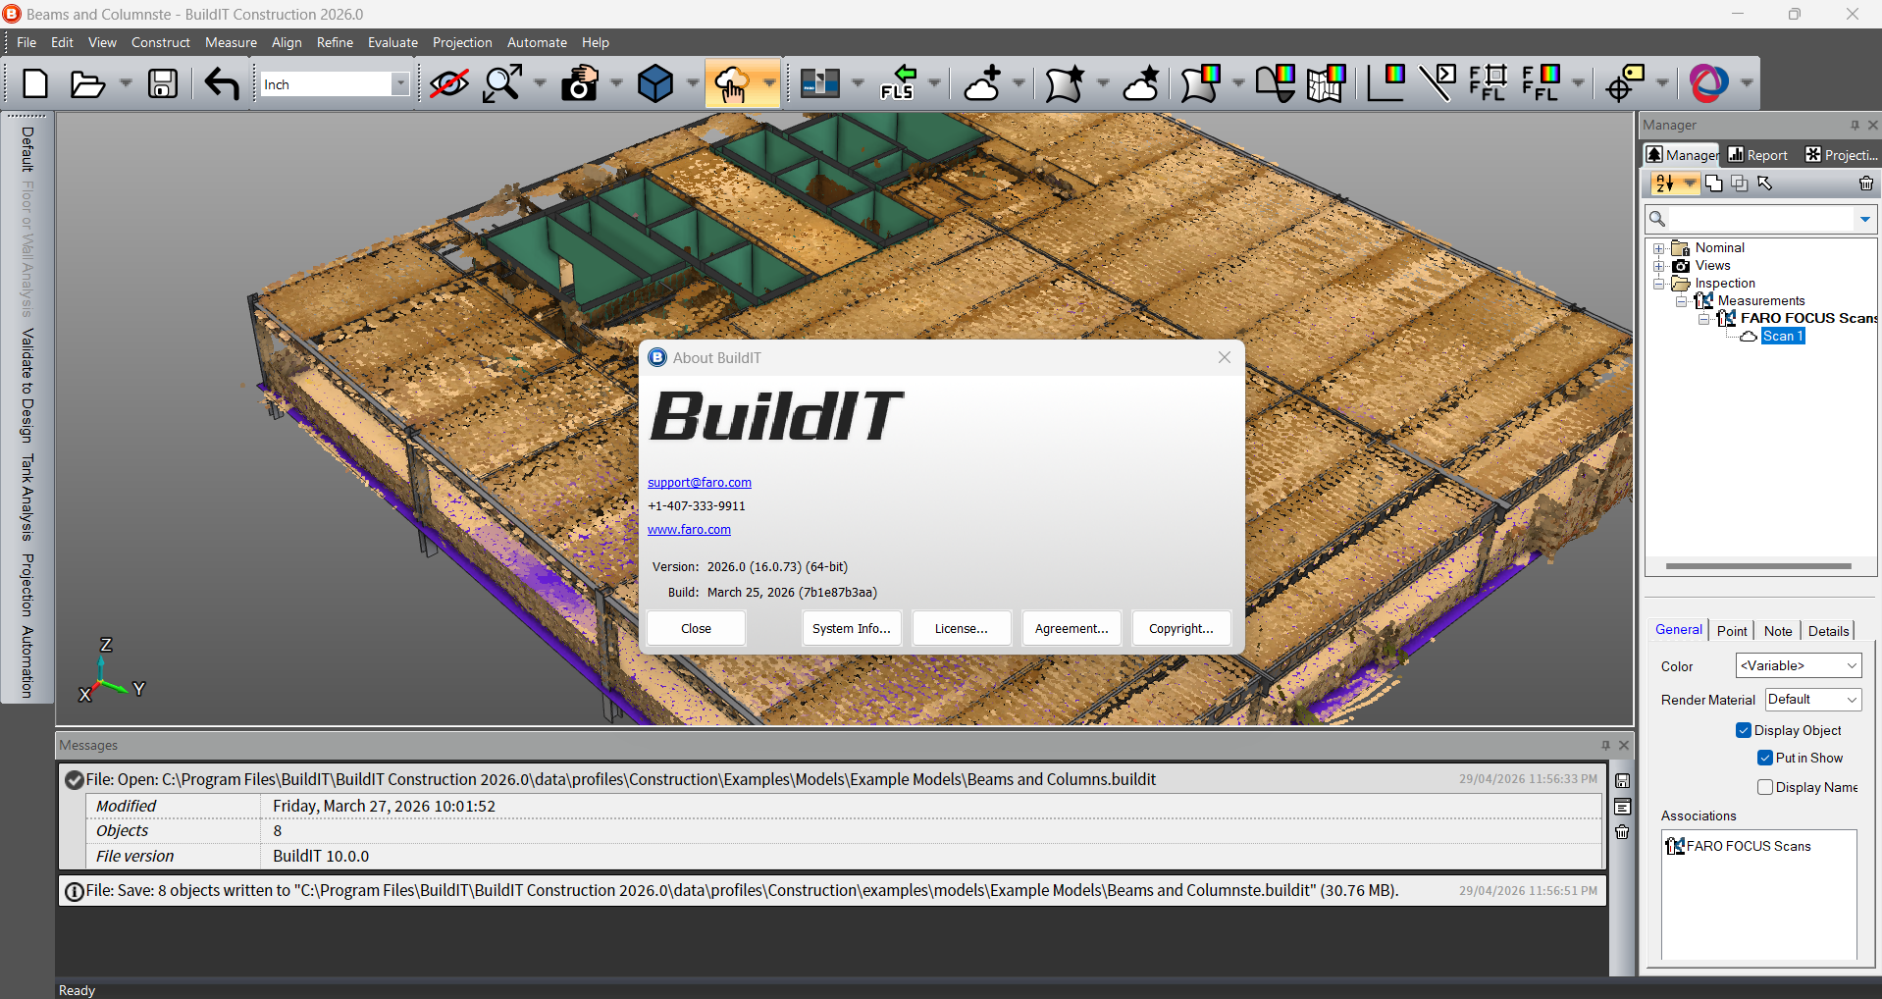Select the Validate to Design sidebar tab
1882x999 pixels.
(x=27, y=386)
